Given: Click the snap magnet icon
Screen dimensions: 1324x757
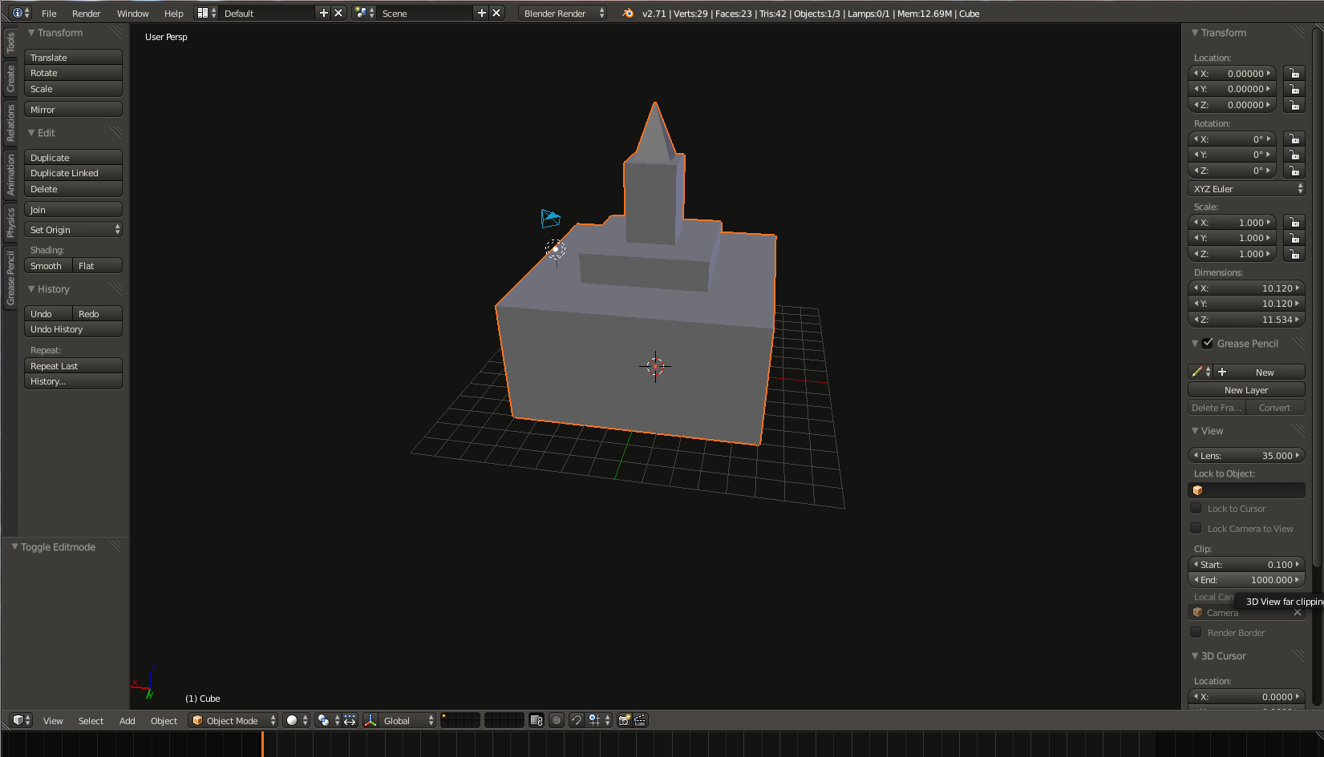Looking at the screenshot, I should 576,720.
